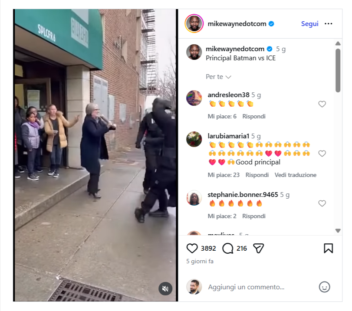Open the three-dot more options menu
This screenshot has width=352, height=311.
pyautogui.click(x=328, y=24)
